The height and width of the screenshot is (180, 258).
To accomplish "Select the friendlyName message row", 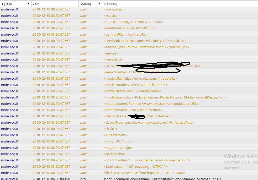I will tap(137, 116).
